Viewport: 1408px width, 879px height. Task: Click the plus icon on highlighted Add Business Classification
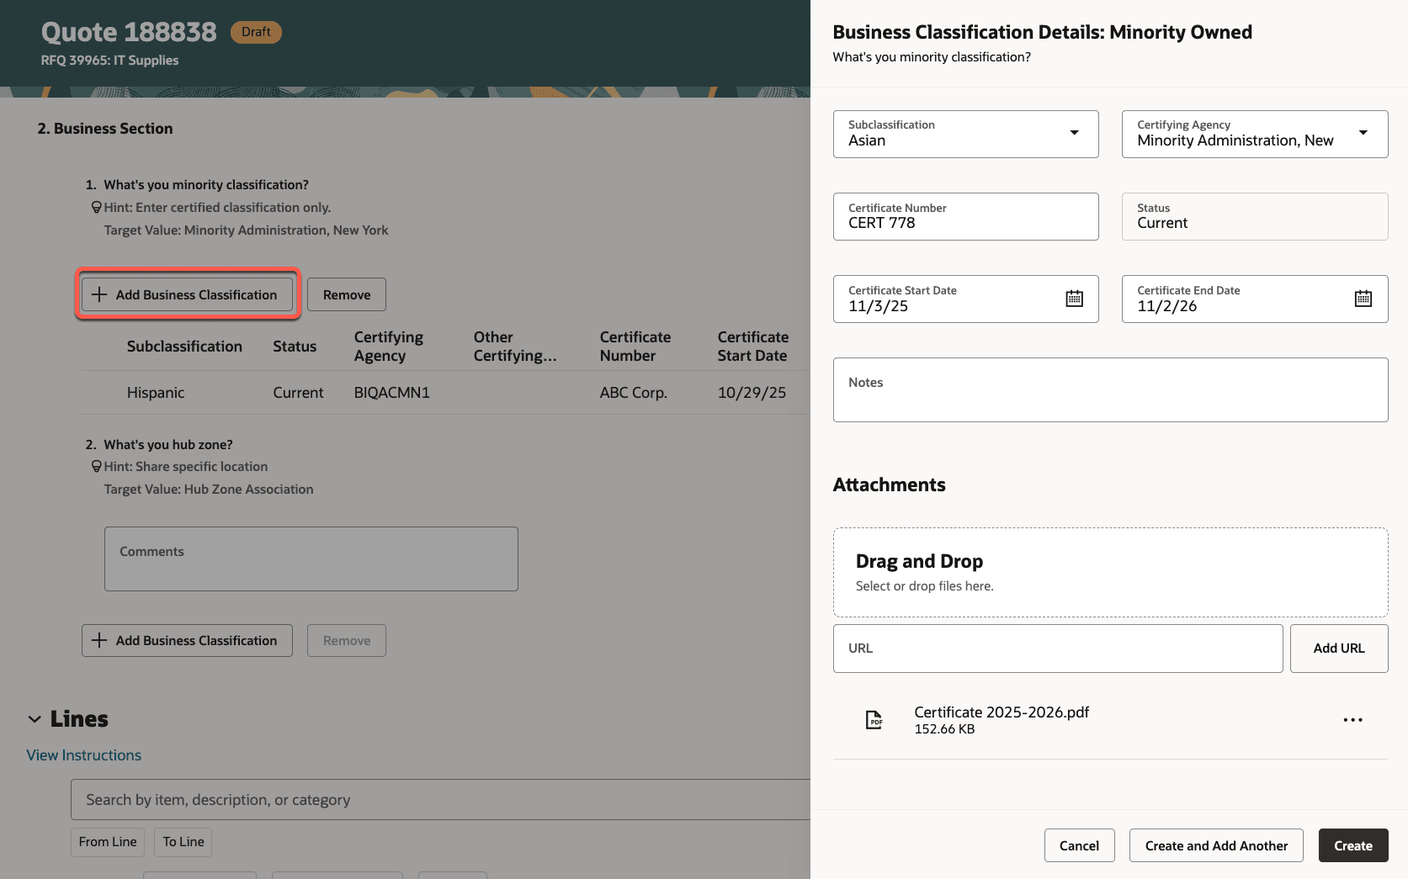click(x=99, y=294)
